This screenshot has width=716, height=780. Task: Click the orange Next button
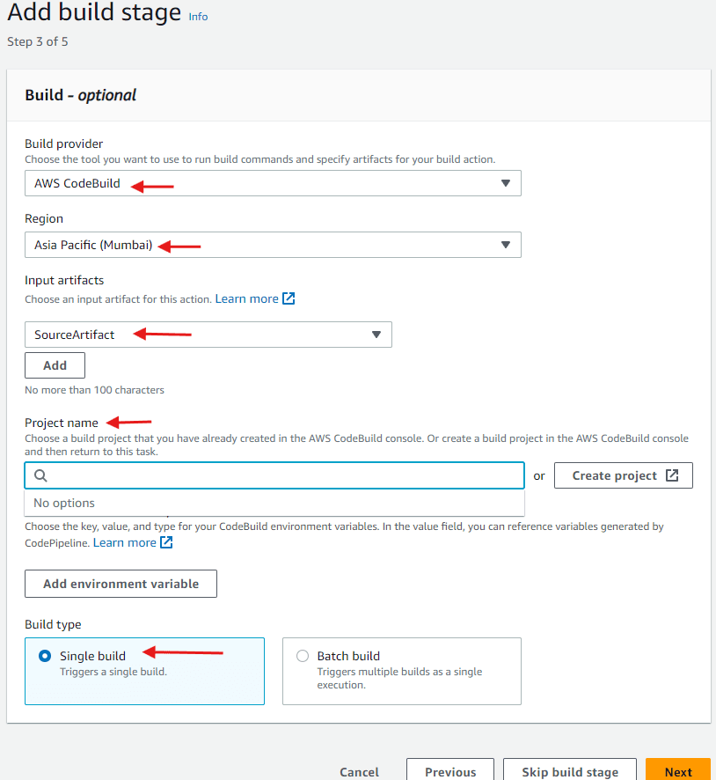pos(678,771)
